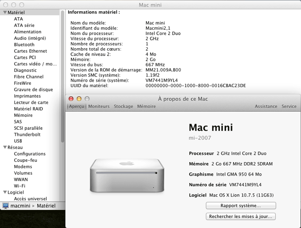Select USB in the sidebar
Viewport: 301px width, 228px height.
coord(18,141)
